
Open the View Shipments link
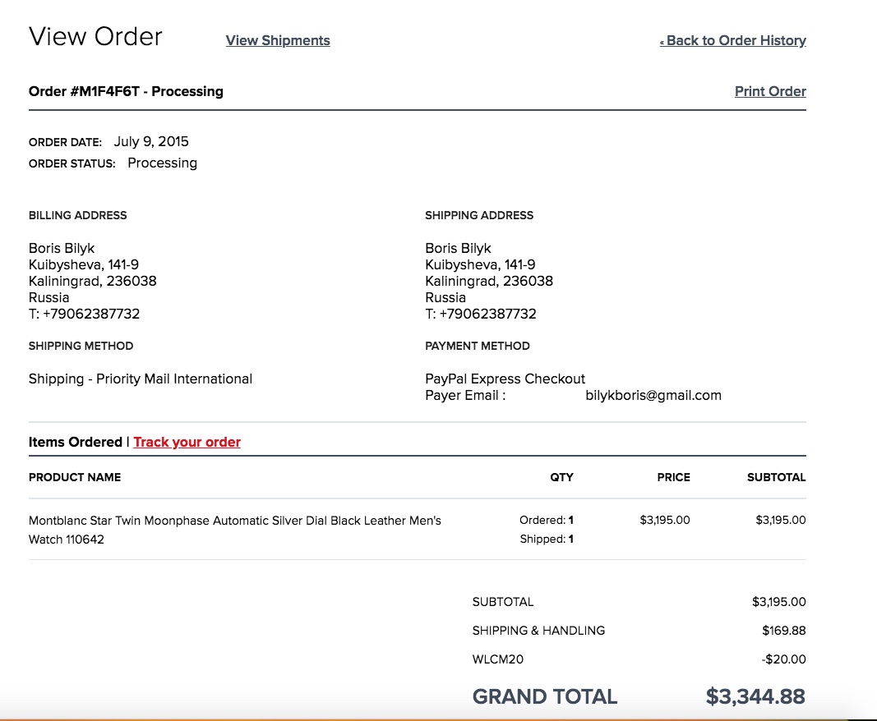pos(278,40)
